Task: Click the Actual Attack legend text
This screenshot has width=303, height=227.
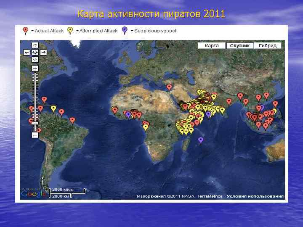Action: point(49,31)
